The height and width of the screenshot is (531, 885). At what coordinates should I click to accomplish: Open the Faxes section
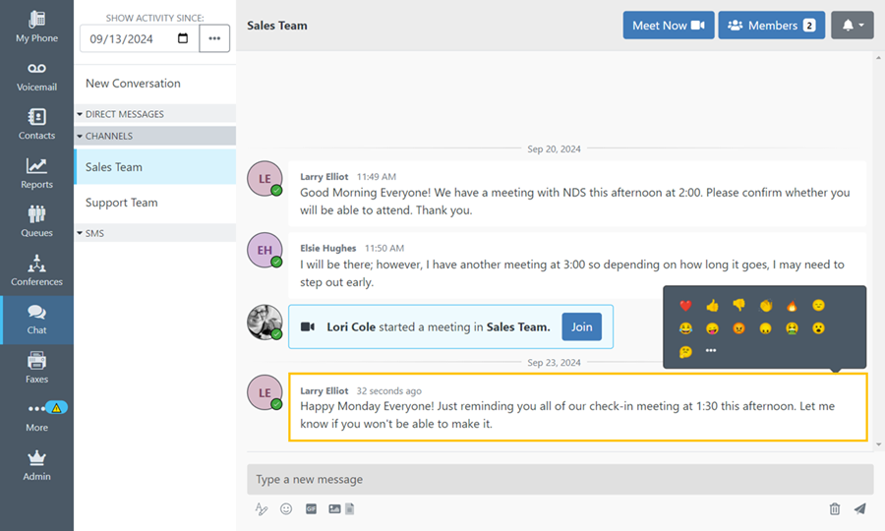[x=36, y=369]
